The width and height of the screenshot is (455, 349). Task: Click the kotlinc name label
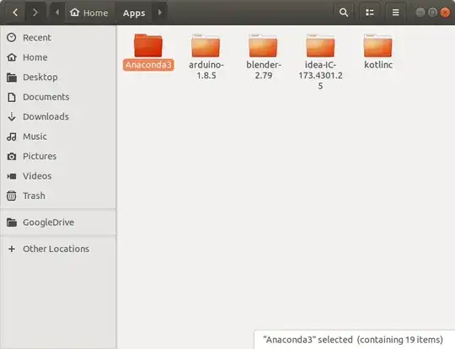(378, 65)
